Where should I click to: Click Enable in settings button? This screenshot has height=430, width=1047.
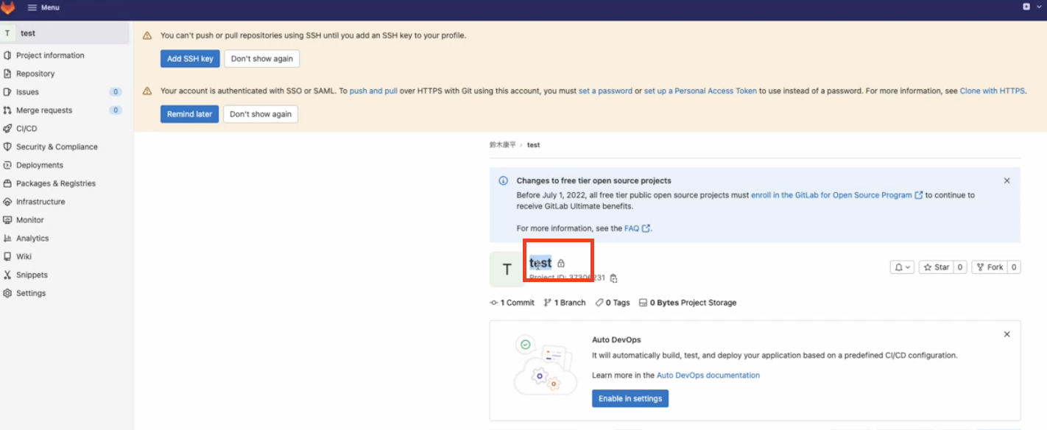point(630,398)
